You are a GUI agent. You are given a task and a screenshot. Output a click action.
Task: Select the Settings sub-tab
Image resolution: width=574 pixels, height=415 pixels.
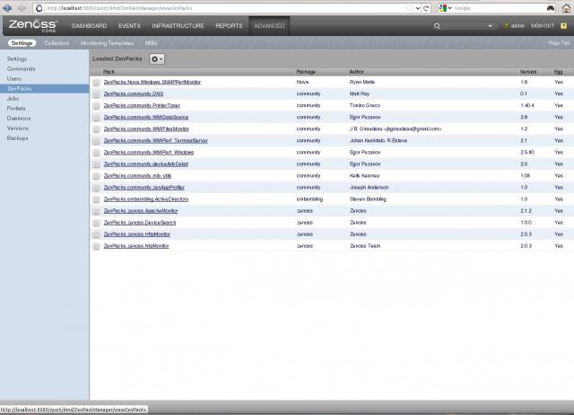coord(22,43)
